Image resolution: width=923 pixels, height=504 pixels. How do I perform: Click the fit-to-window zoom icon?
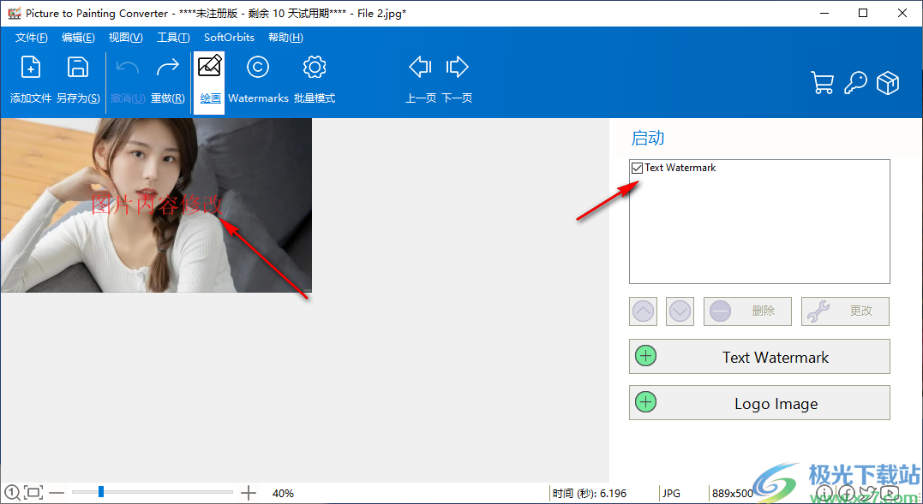pyautogui.click(x=33, y=492)
